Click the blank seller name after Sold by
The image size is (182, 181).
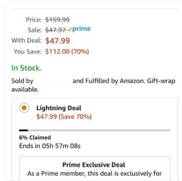pyautogui.click(x=53, y=81)
